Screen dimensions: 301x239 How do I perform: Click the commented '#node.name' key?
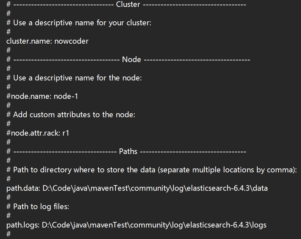point(29,97)
